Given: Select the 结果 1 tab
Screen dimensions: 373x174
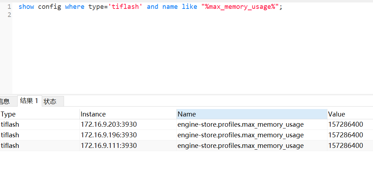Looking at the screenshot, I should tap(29, 101).
